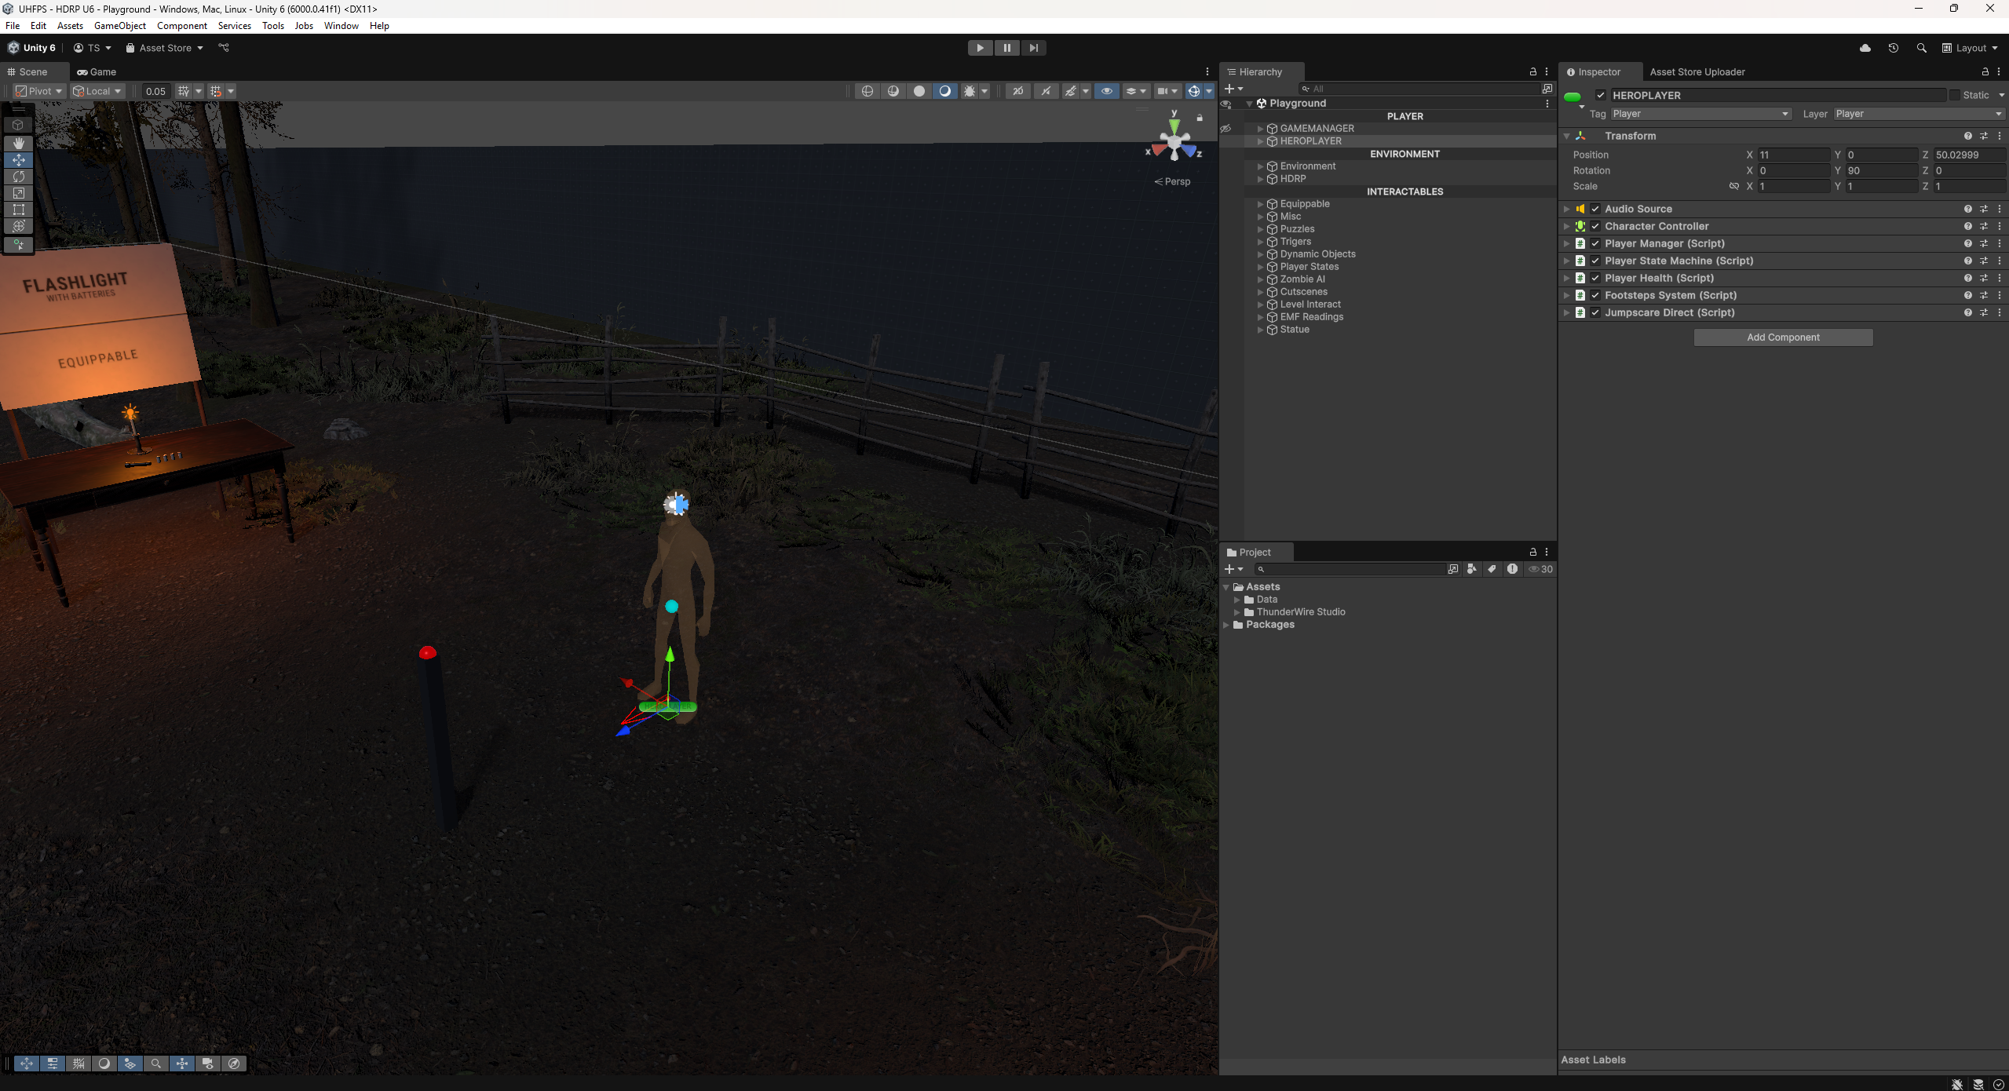
Task: Open the Unity Cloud icon
Action: pos(1865,48)
